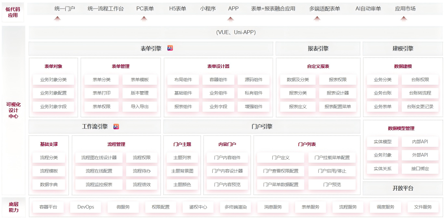Select 源码组件 in 表单设计器

coord(254,80)
